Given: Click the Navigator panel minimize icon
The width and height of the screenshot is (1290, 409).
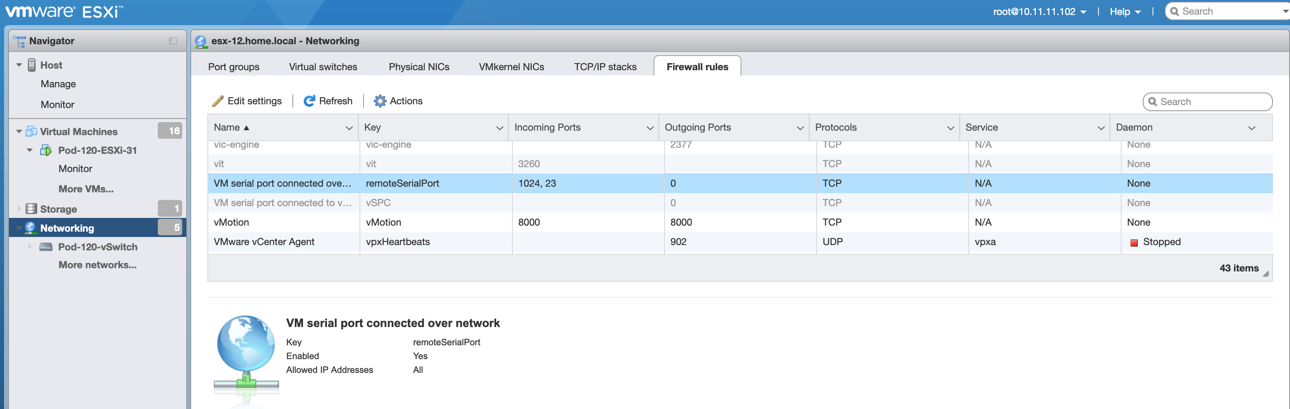Looking at the screenshot, I should 173,41.
